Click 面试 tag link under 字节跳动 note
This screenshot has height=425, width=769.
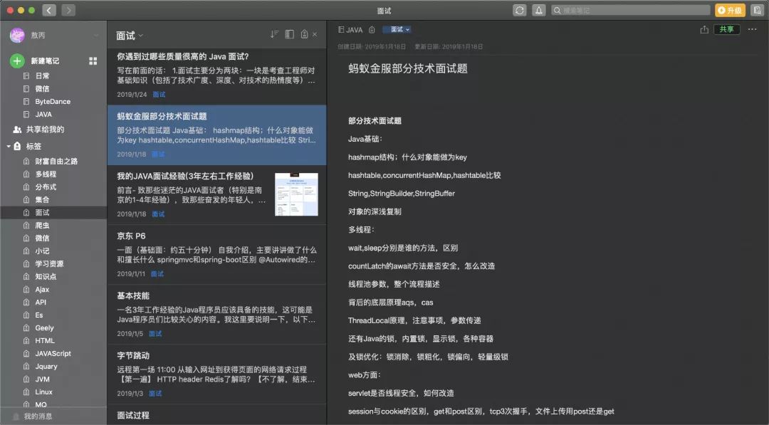pos(155,394)
